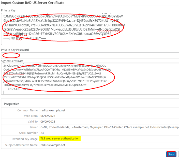
Task: Click the Valid To date 09/09/2025
Action: click(x=48, y=122)
